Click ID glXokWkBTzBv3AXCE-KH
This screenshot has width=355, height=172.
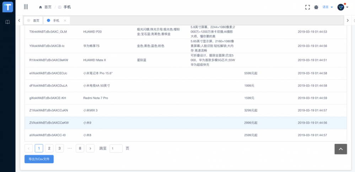click(x=48, y=98)
